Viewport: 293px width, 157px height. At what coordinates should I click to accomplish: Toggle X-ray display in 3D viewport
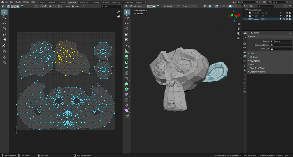(x=224, y=6)
